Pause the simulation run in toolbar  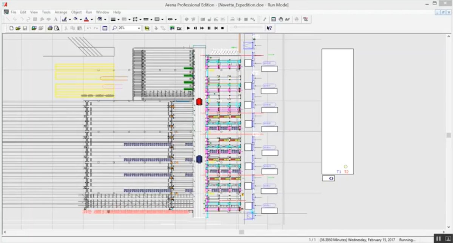(209, 28)
